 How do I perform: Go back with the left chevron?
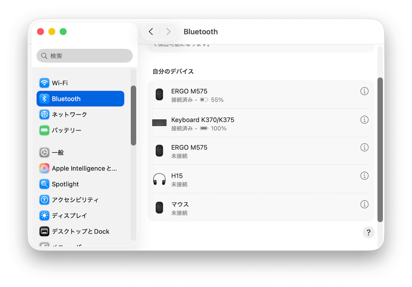point(151,32)
